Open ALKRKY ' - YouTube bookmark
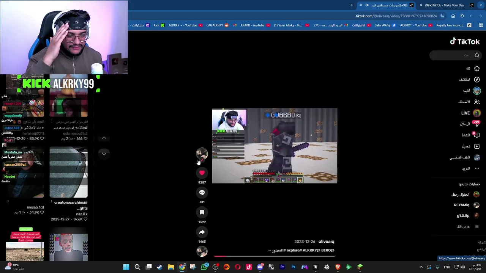Image resolution: width=486 pixels, height=273 pixels. tap(416, 25)
